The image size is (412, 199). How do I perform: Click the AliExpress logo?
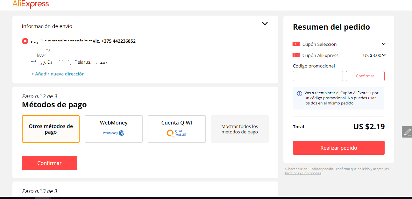click(x=31, y=4)
